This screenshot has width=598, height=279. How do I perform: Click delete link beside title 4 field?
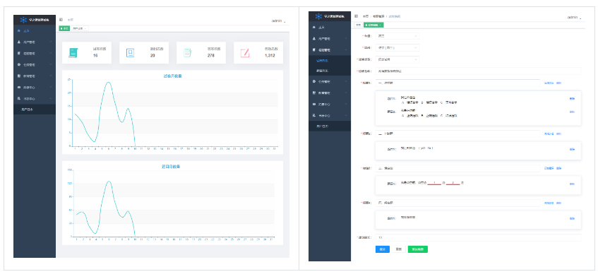[558, 203]
